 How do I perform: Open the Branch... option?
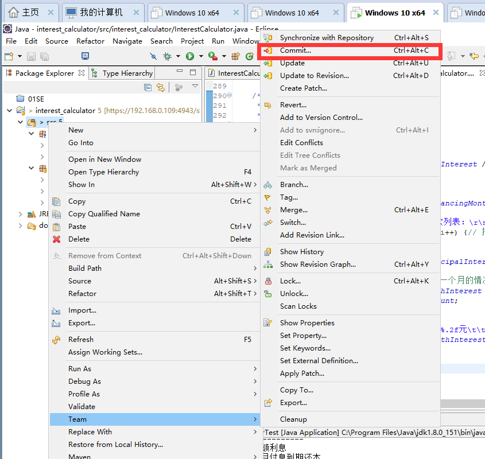click(350, 185)
